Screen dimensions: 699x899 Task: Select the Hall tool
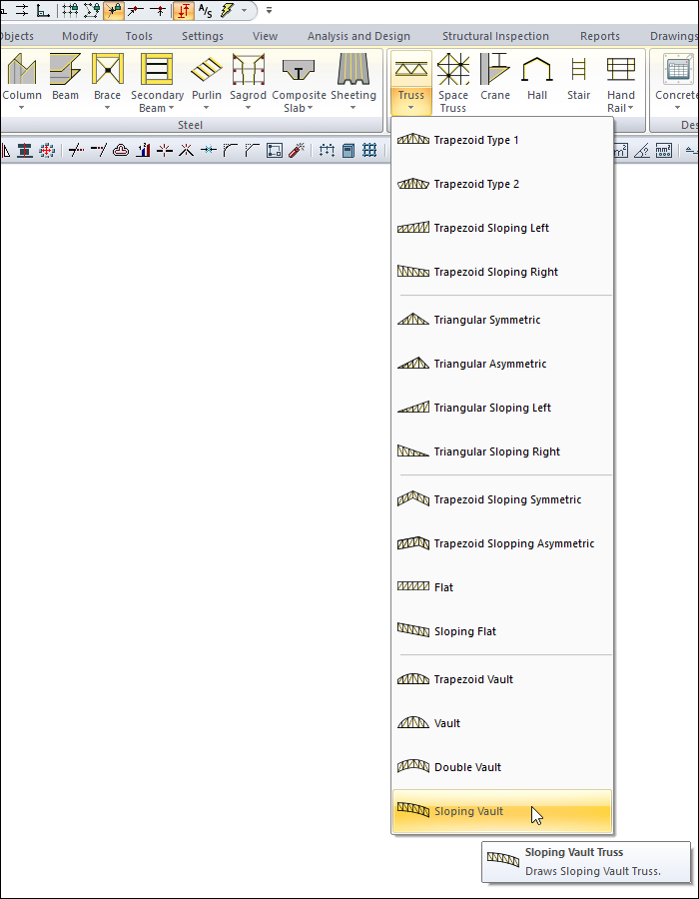pos(537,77)
